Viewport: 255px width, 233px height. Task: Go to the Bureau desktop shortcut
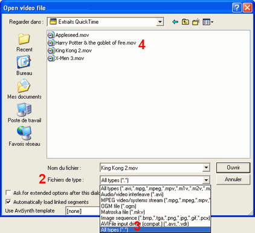point(24,66)
